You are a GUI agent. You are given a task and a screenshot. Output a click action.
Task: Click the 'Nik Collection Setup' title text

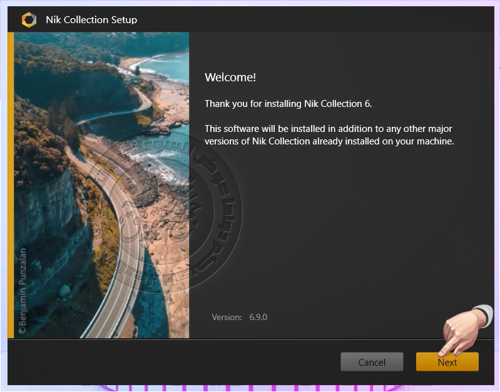point(91,20)
